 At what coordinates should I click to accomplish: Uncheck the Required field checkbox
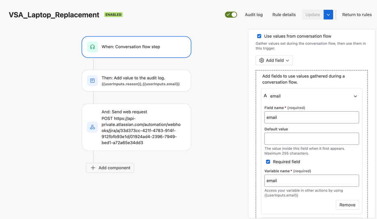pyautogui.click(x=268, y=162)
